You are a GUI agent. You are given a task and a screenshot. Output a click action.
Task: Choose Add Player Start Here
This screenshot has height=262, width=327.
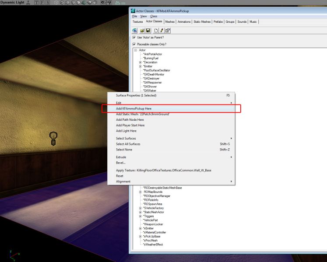tap(171, 126)
